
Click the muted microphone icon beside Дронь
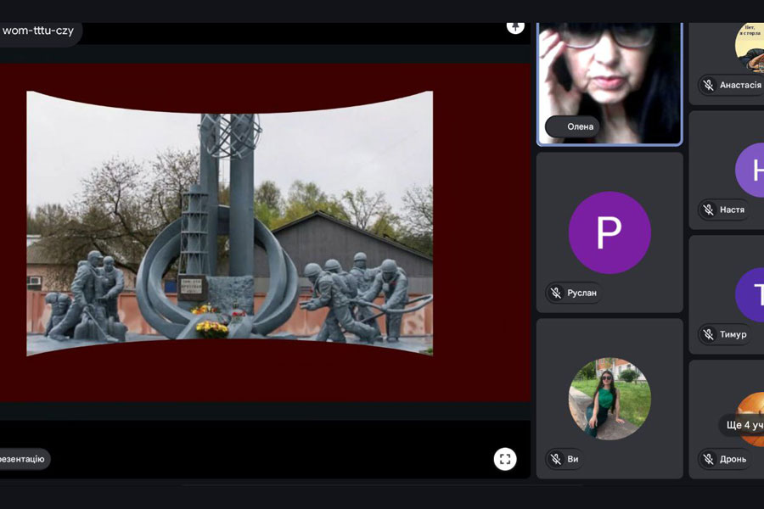coord(709,459)
